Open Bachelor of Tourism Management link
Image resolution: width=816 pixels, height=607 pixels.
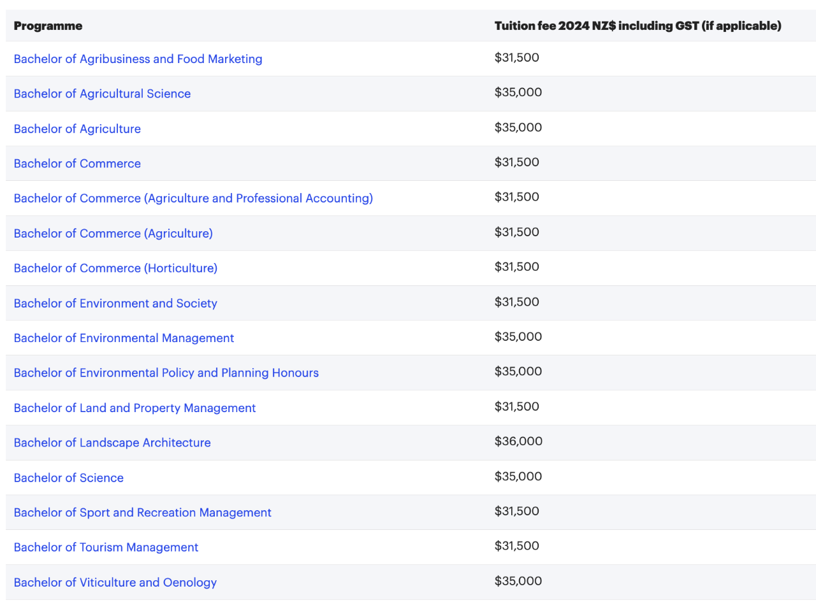(x=106, y=547)
